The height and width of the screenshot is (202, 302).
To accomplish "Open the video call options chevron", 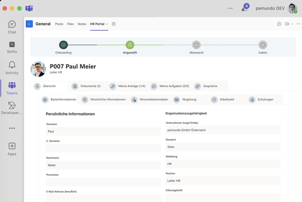I will 292,24.
